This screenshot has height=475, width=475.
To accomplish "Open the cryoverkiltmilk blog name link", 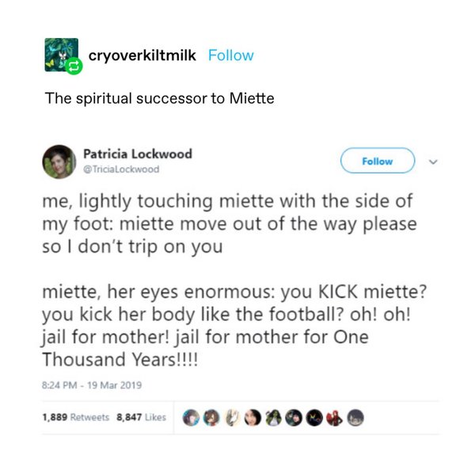I will [141, 55].
